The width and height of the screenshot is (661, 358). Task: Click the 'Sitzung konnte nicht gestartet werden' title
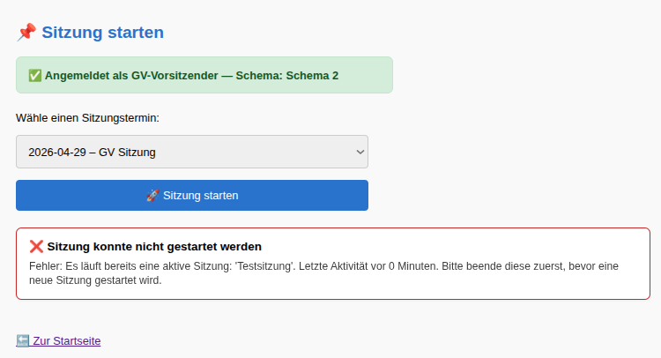click(x=154, y=247)
